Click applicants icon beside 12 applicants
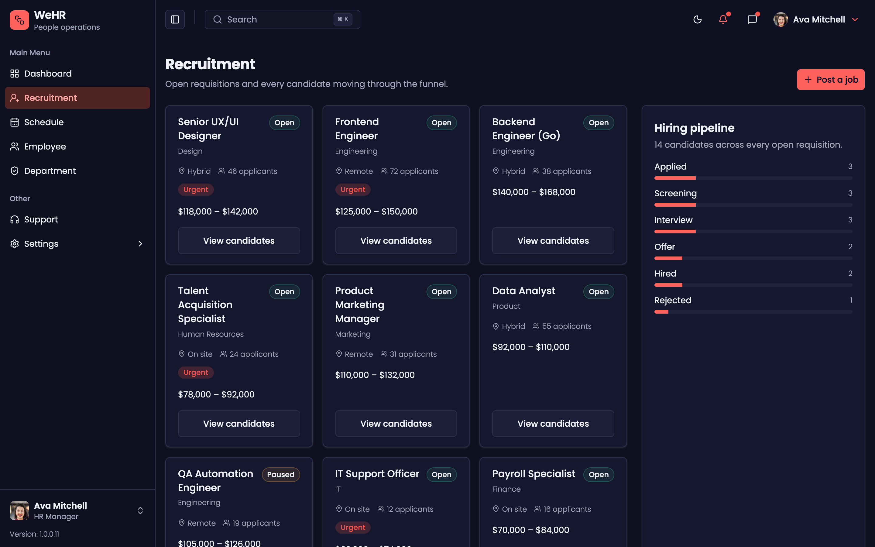Image resolution: width=875 pixels, height=547 pixels. (381, 509)
